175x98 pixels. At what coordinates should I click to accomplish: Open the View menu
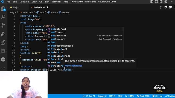[34, 2]
